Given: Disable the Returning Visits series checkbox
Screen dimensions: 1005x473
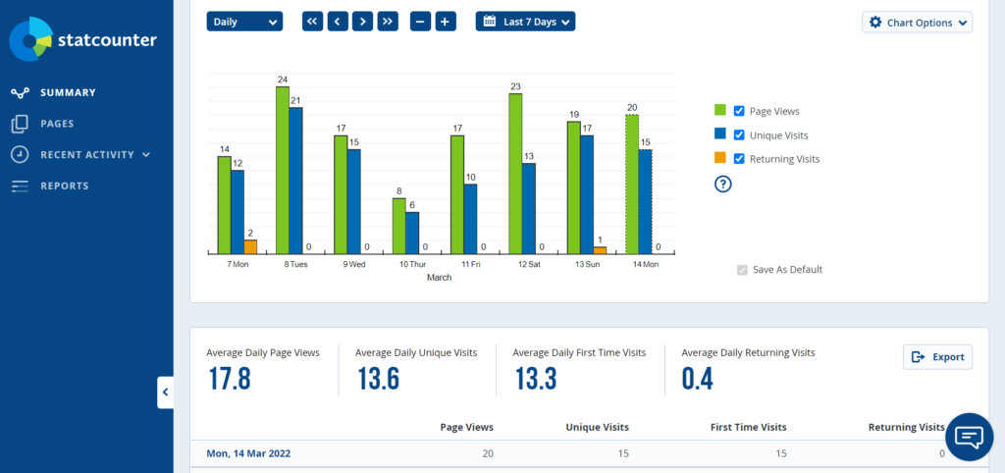Looking at the screenshot, I should click(740, 158).
